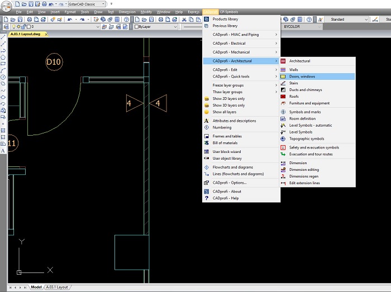Open the Layer Properties Manager icon
The width and height of the screenshot is (391, 292).
[6, 27]
